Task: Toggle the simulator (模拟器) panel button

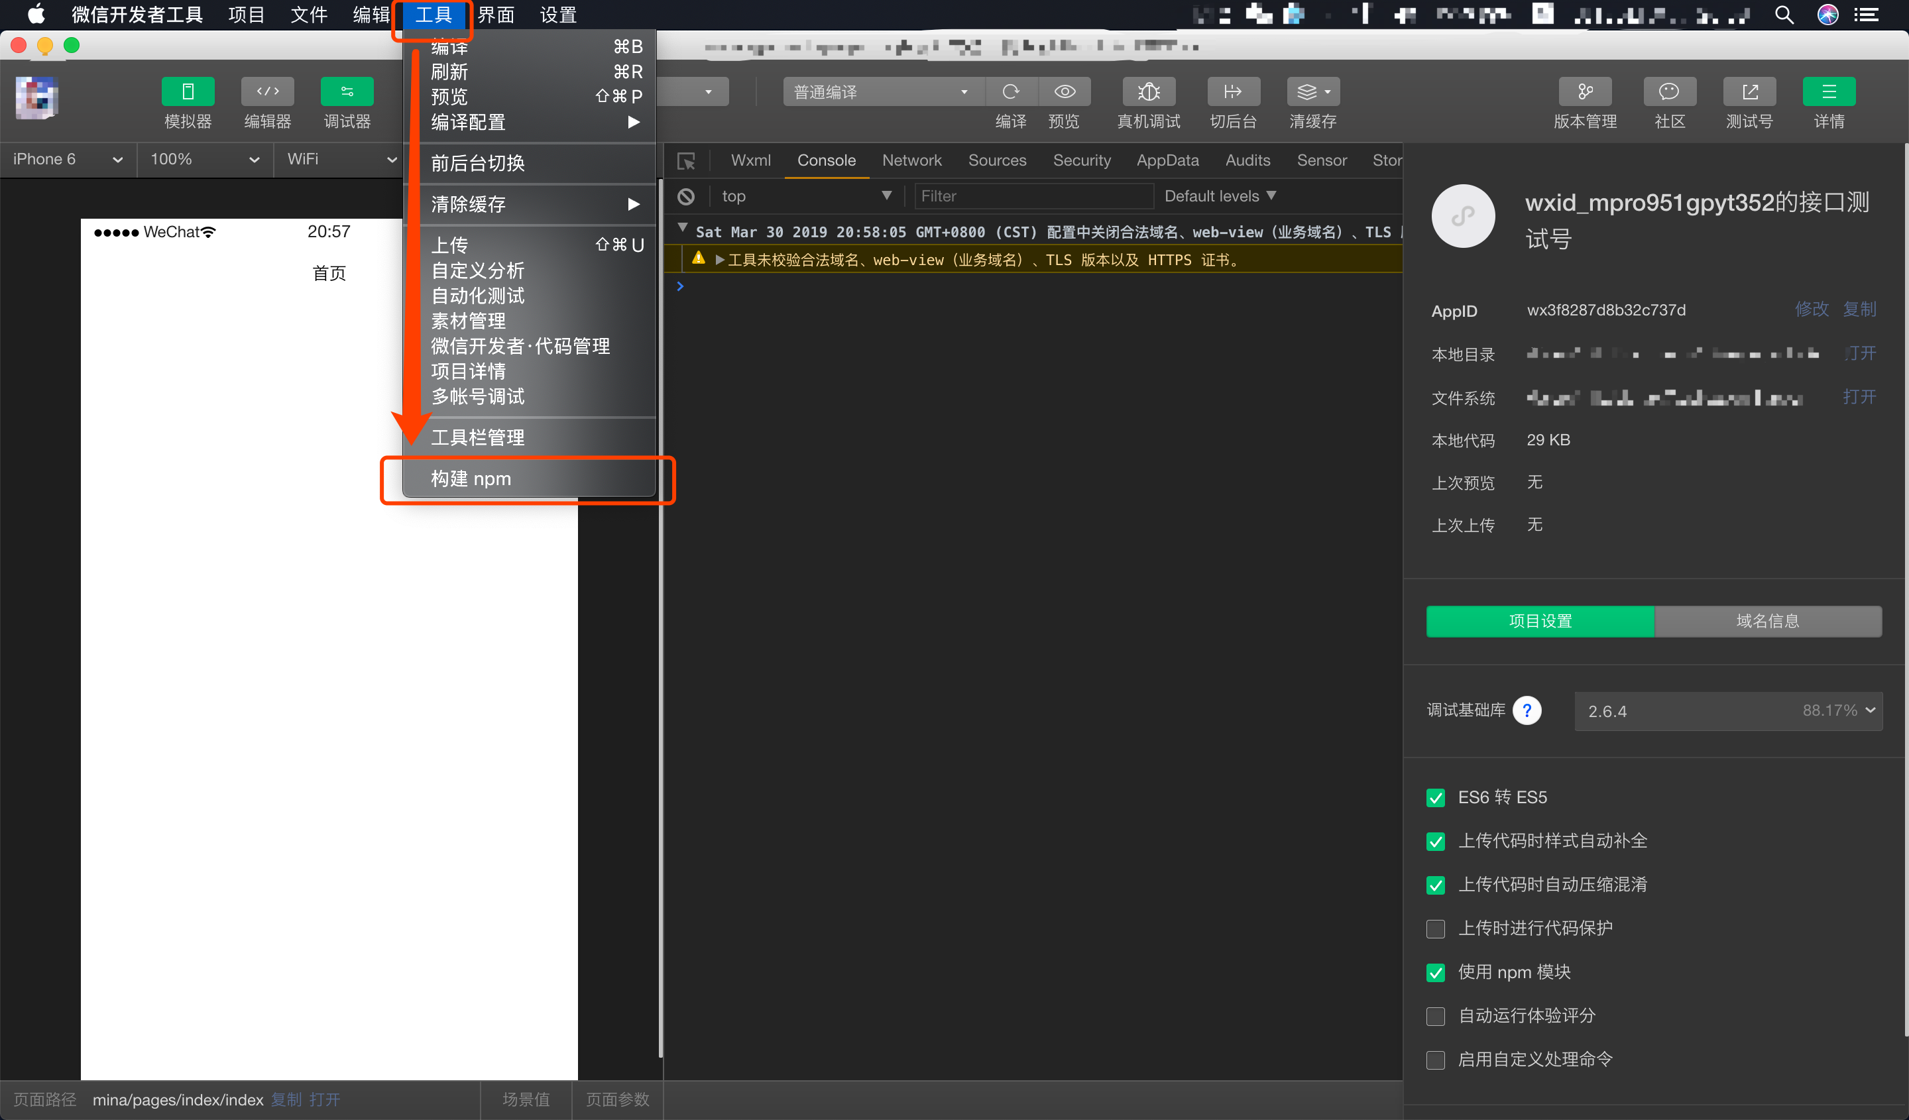Action: 188,91
